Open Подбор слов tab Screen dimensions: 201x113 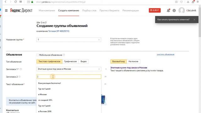(x=89, y=10)
